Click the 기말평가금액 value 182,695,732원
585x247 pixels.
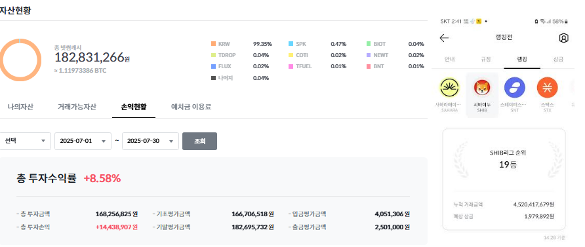pos(252,227)
